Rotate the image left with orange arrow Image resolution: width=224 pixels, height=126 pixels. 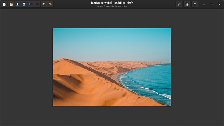coord(44,4)
